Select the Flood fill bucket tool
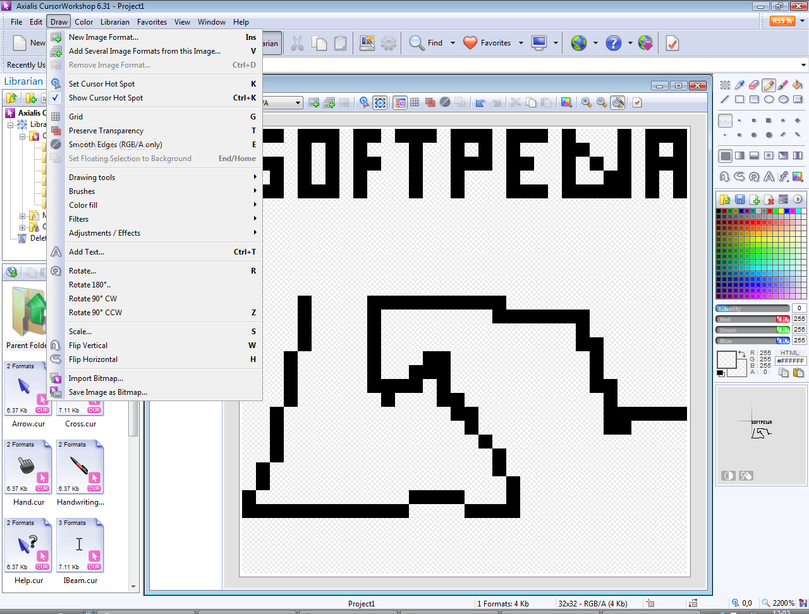The image size is (809, 614). pyautogui.click(x=798, y=85)
